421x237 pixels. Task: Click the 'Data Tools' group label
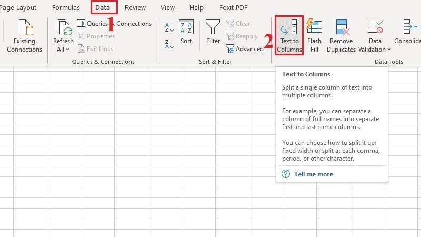tap(388, 62)
